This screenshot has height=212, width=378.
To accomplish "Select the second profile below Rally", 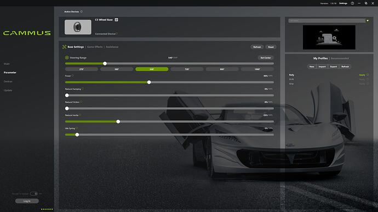I will point(291,79).
